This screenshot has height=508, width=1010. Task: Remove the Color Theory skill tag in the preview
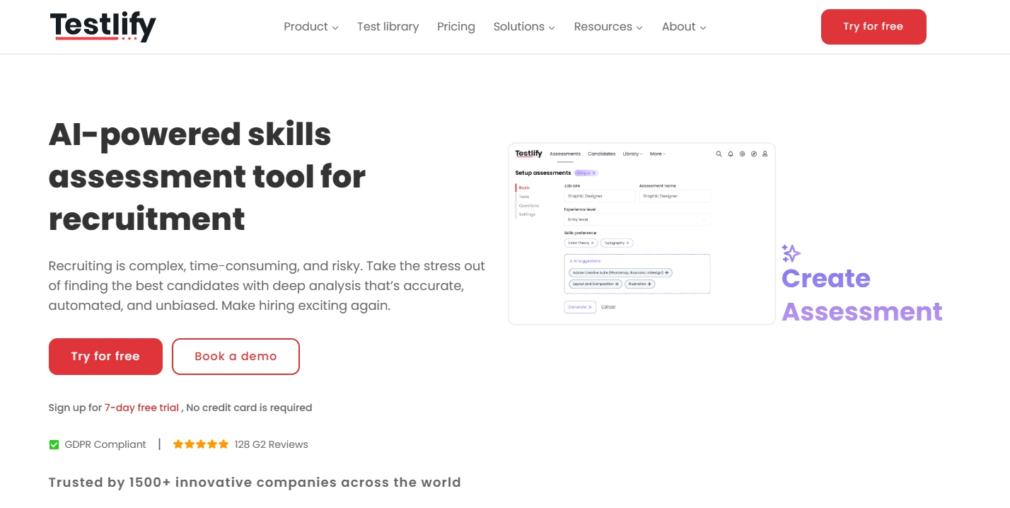pos(592,243)
